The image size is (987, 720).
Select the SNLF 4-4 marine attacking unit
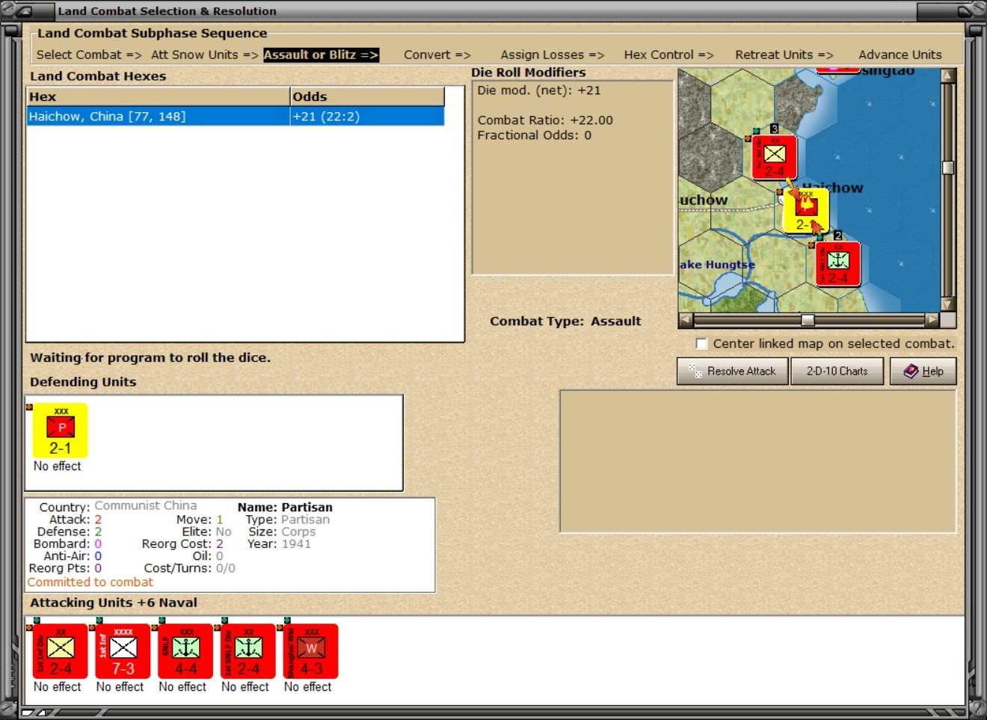coord(185,651)
